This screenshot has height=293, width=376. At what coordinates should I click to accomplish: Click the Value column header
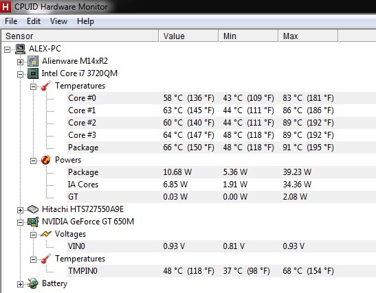[188, 36]
